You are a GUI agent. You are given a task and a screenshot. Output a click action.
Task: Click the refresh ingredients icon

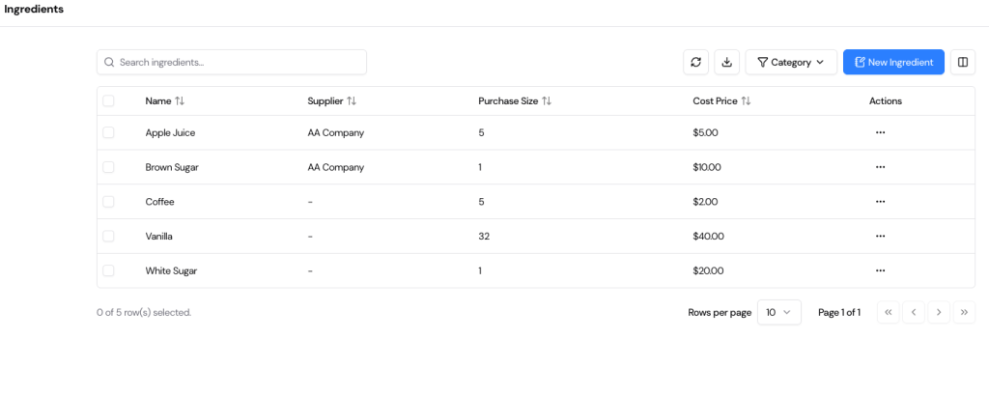(695, 62)
